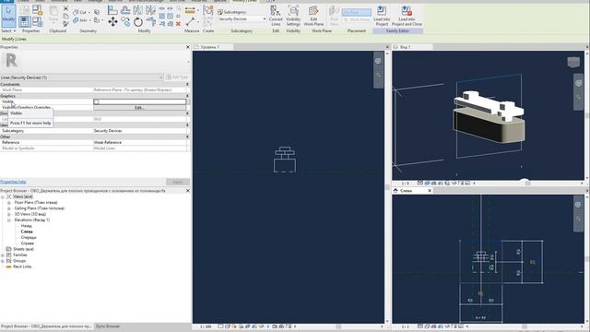This screenshot has width=590, height=332.
Task: Expand the Floor Plans tree node
Action: coord(9,203)
